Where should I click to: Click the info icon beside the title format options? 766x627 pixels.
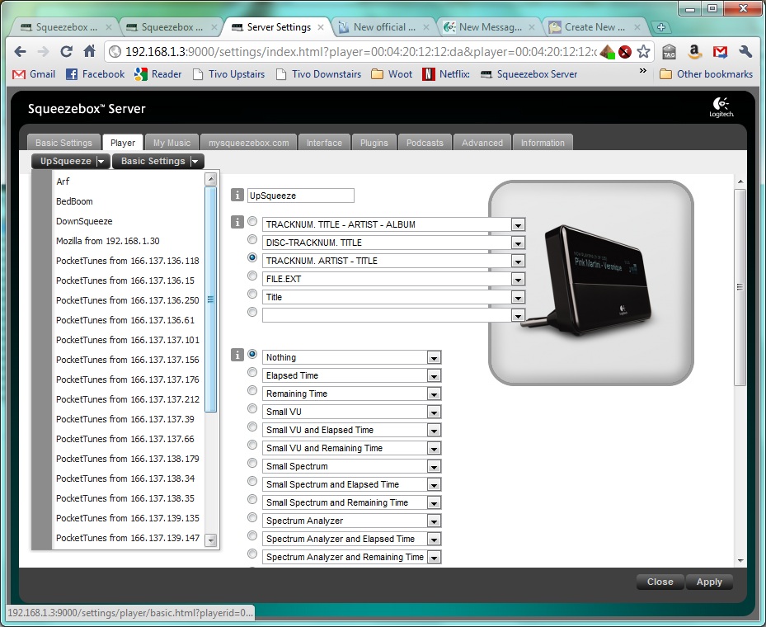[x=237, y=223]
